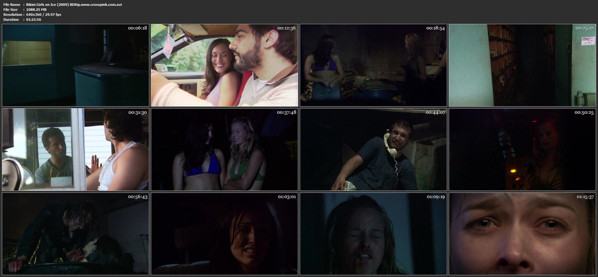Click the 00:12:36 timestamp overlay
The width and height of the screenshot is (598, 277).
(286, 28)
